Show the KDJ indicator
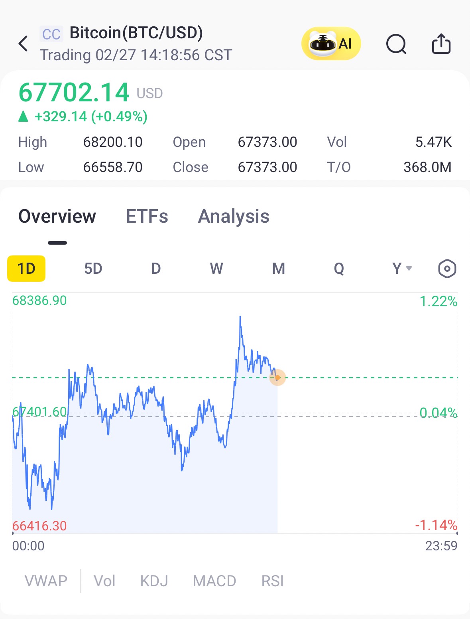The width and height of the screenshot is (470, 619). [154, 581]
